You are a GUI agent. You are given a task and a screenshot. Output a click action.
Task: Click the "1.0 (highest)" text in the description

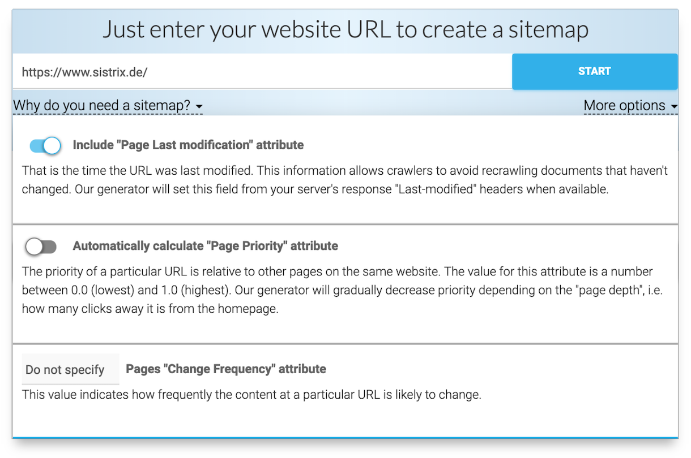tap(186, 291)
